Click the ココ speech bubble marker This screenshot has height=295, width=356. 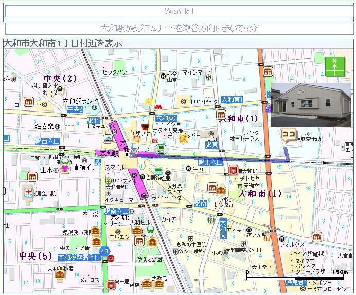[x=288, y=135]
